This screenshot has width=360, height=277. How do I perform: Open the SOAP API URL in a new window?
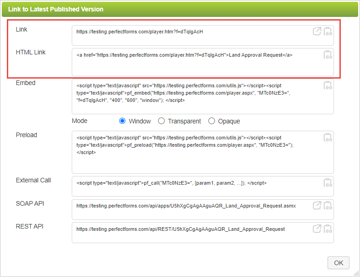pos(317,205)
